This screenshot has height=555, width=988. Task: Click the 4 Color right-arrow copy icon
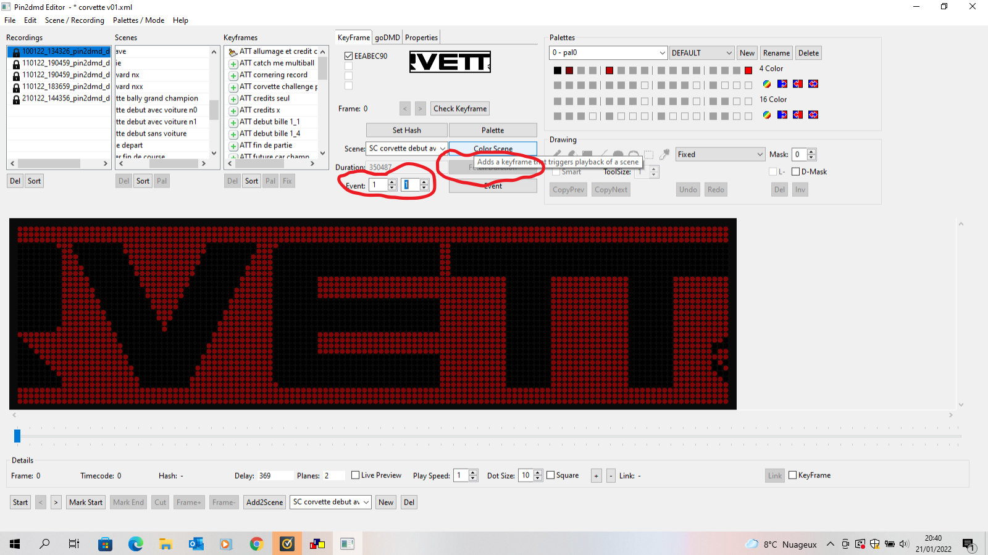(x=782, y=84)
